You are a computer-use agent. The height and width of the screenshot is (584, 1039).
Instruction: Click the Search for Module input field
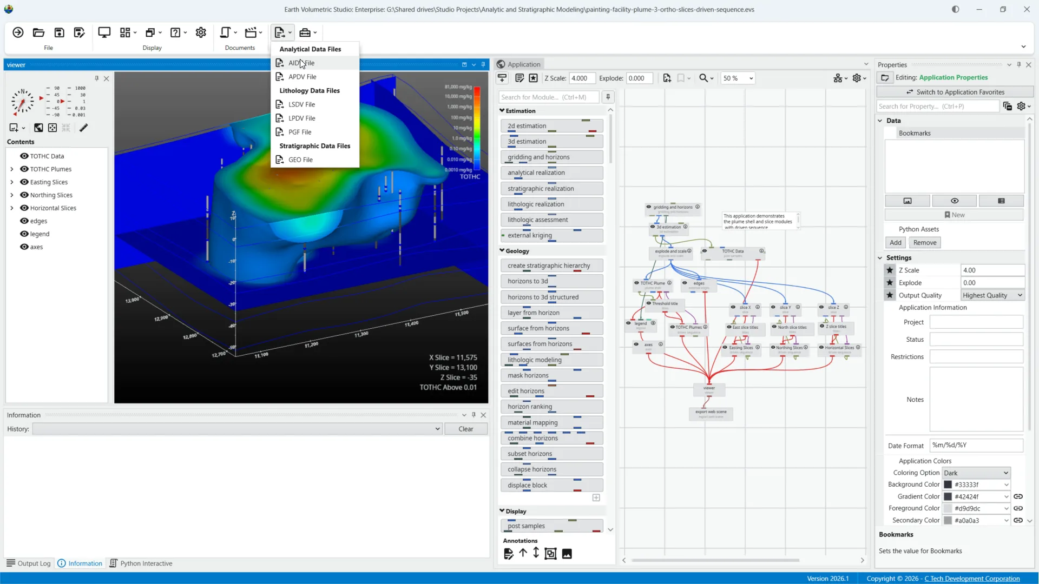pyautogui.click(x=549, y=97)
